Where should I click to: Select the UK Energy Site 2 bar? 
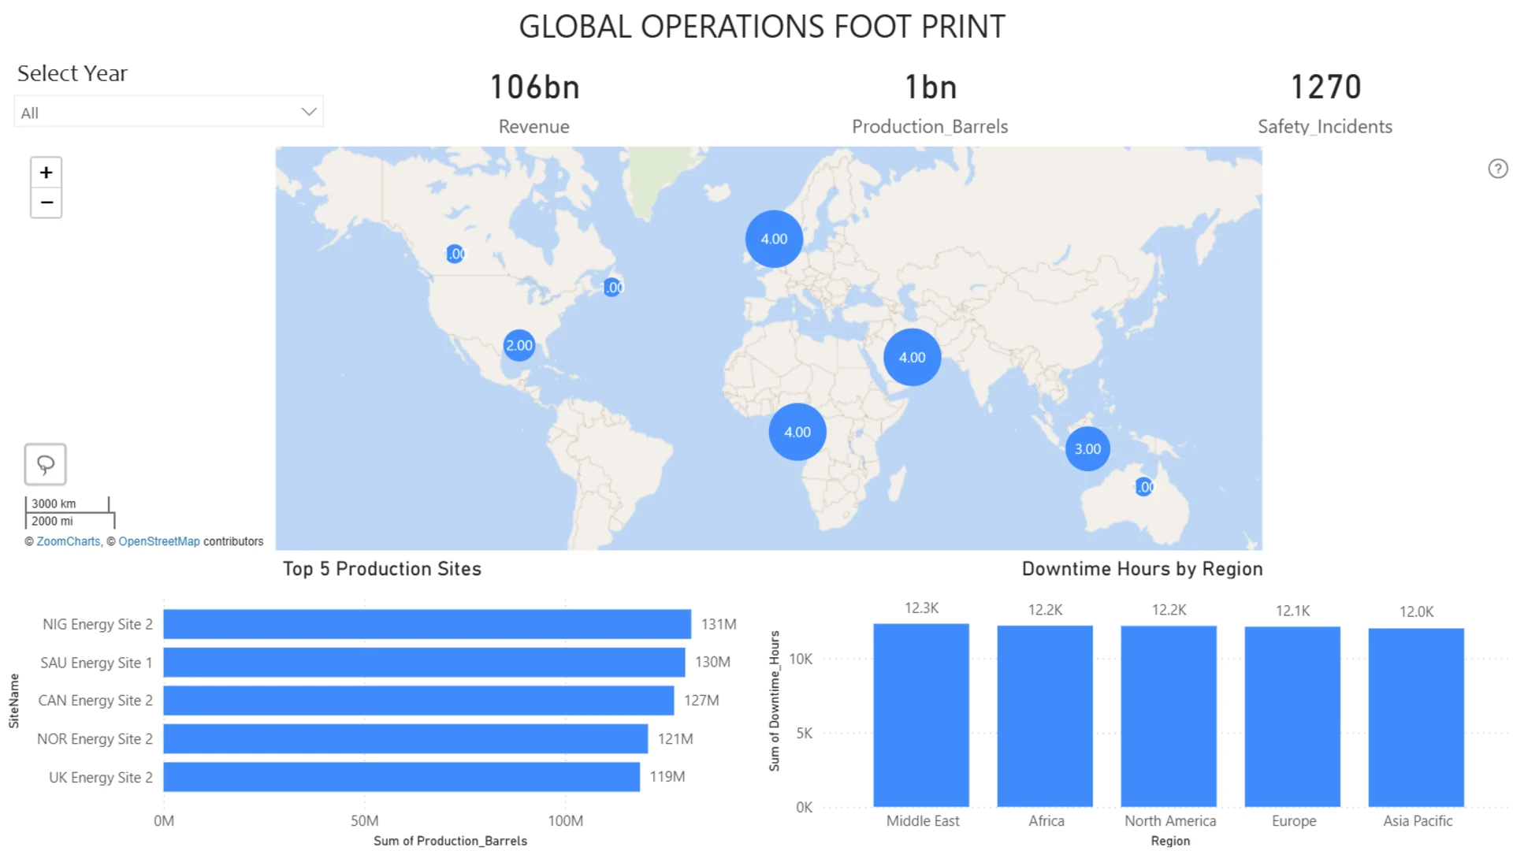click(402, 777)
